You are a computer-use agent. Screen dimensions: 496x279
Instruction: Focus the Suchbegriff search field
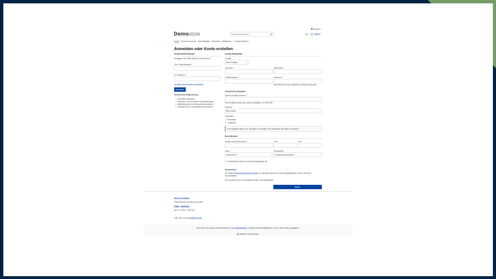point(250,34)
